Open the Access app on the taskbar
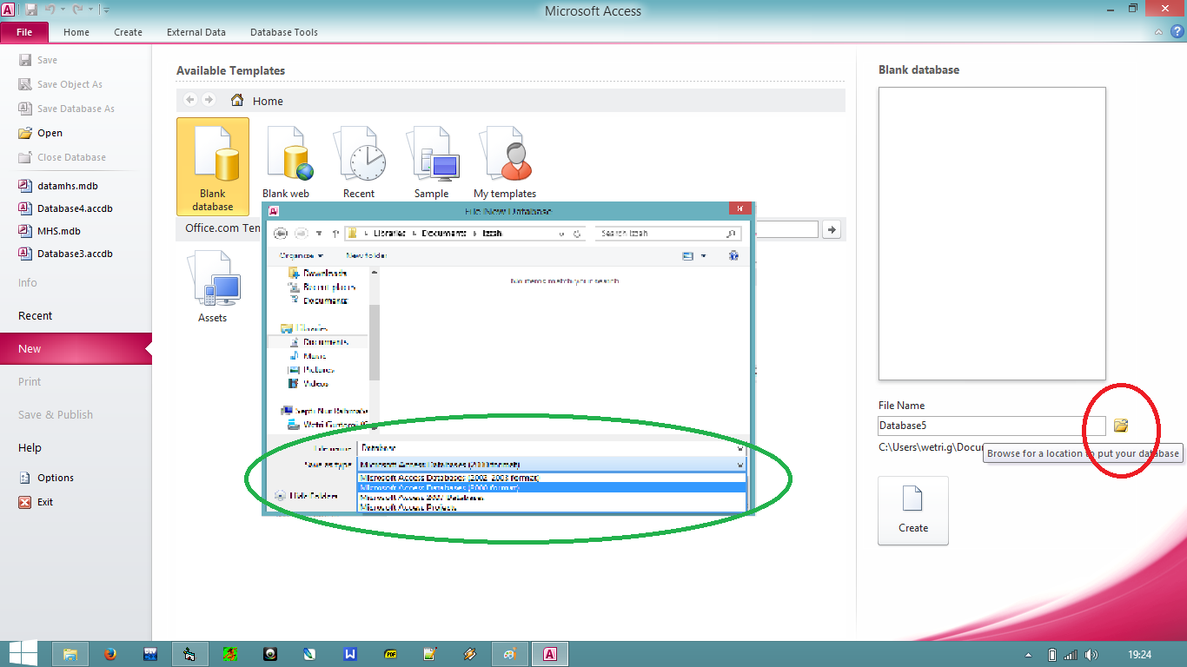This screenshot has height=667, width=1187. [550, 654]
